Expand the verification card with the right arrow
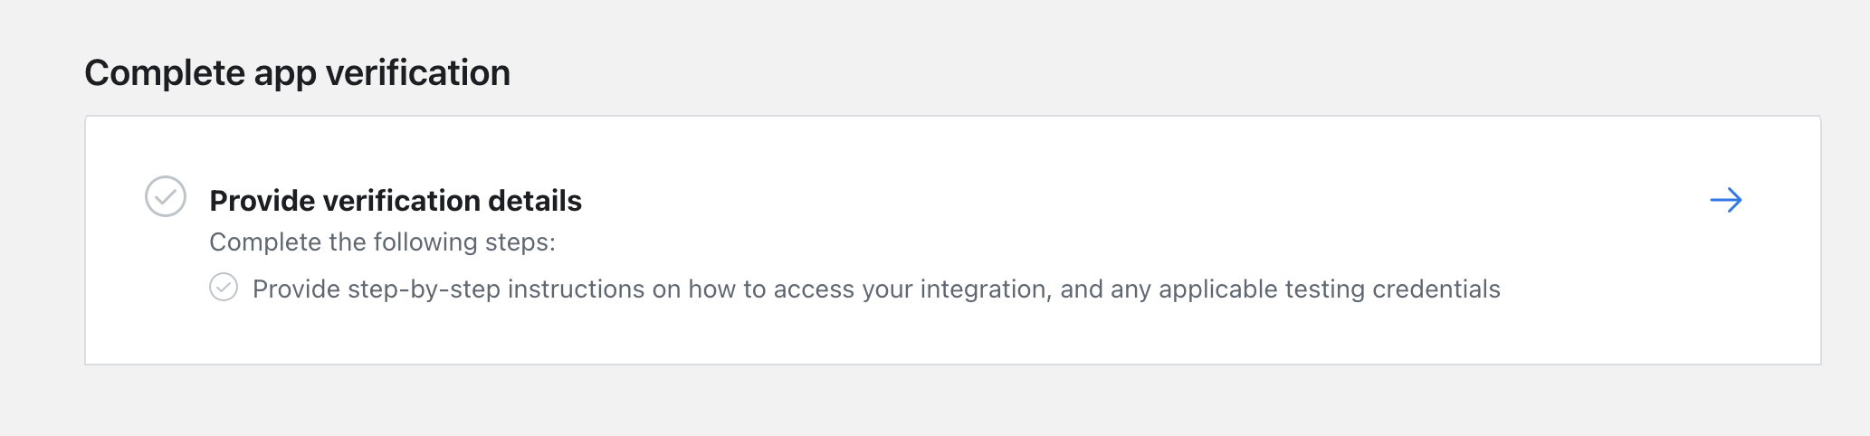The height and width of the screenshot is (436, 1870). pyautogui.click(x=1725, y=200)
